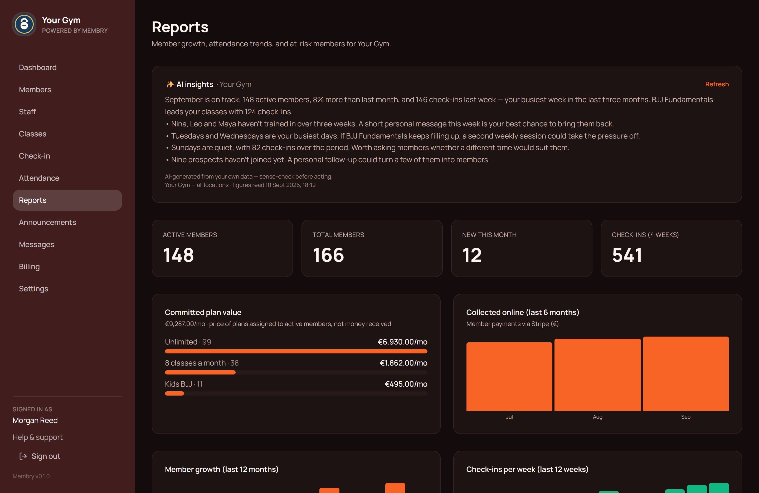Click the Membry v0.1.0 version text
This screenshot has height=493, width=759.
click(x=31, y=476)
